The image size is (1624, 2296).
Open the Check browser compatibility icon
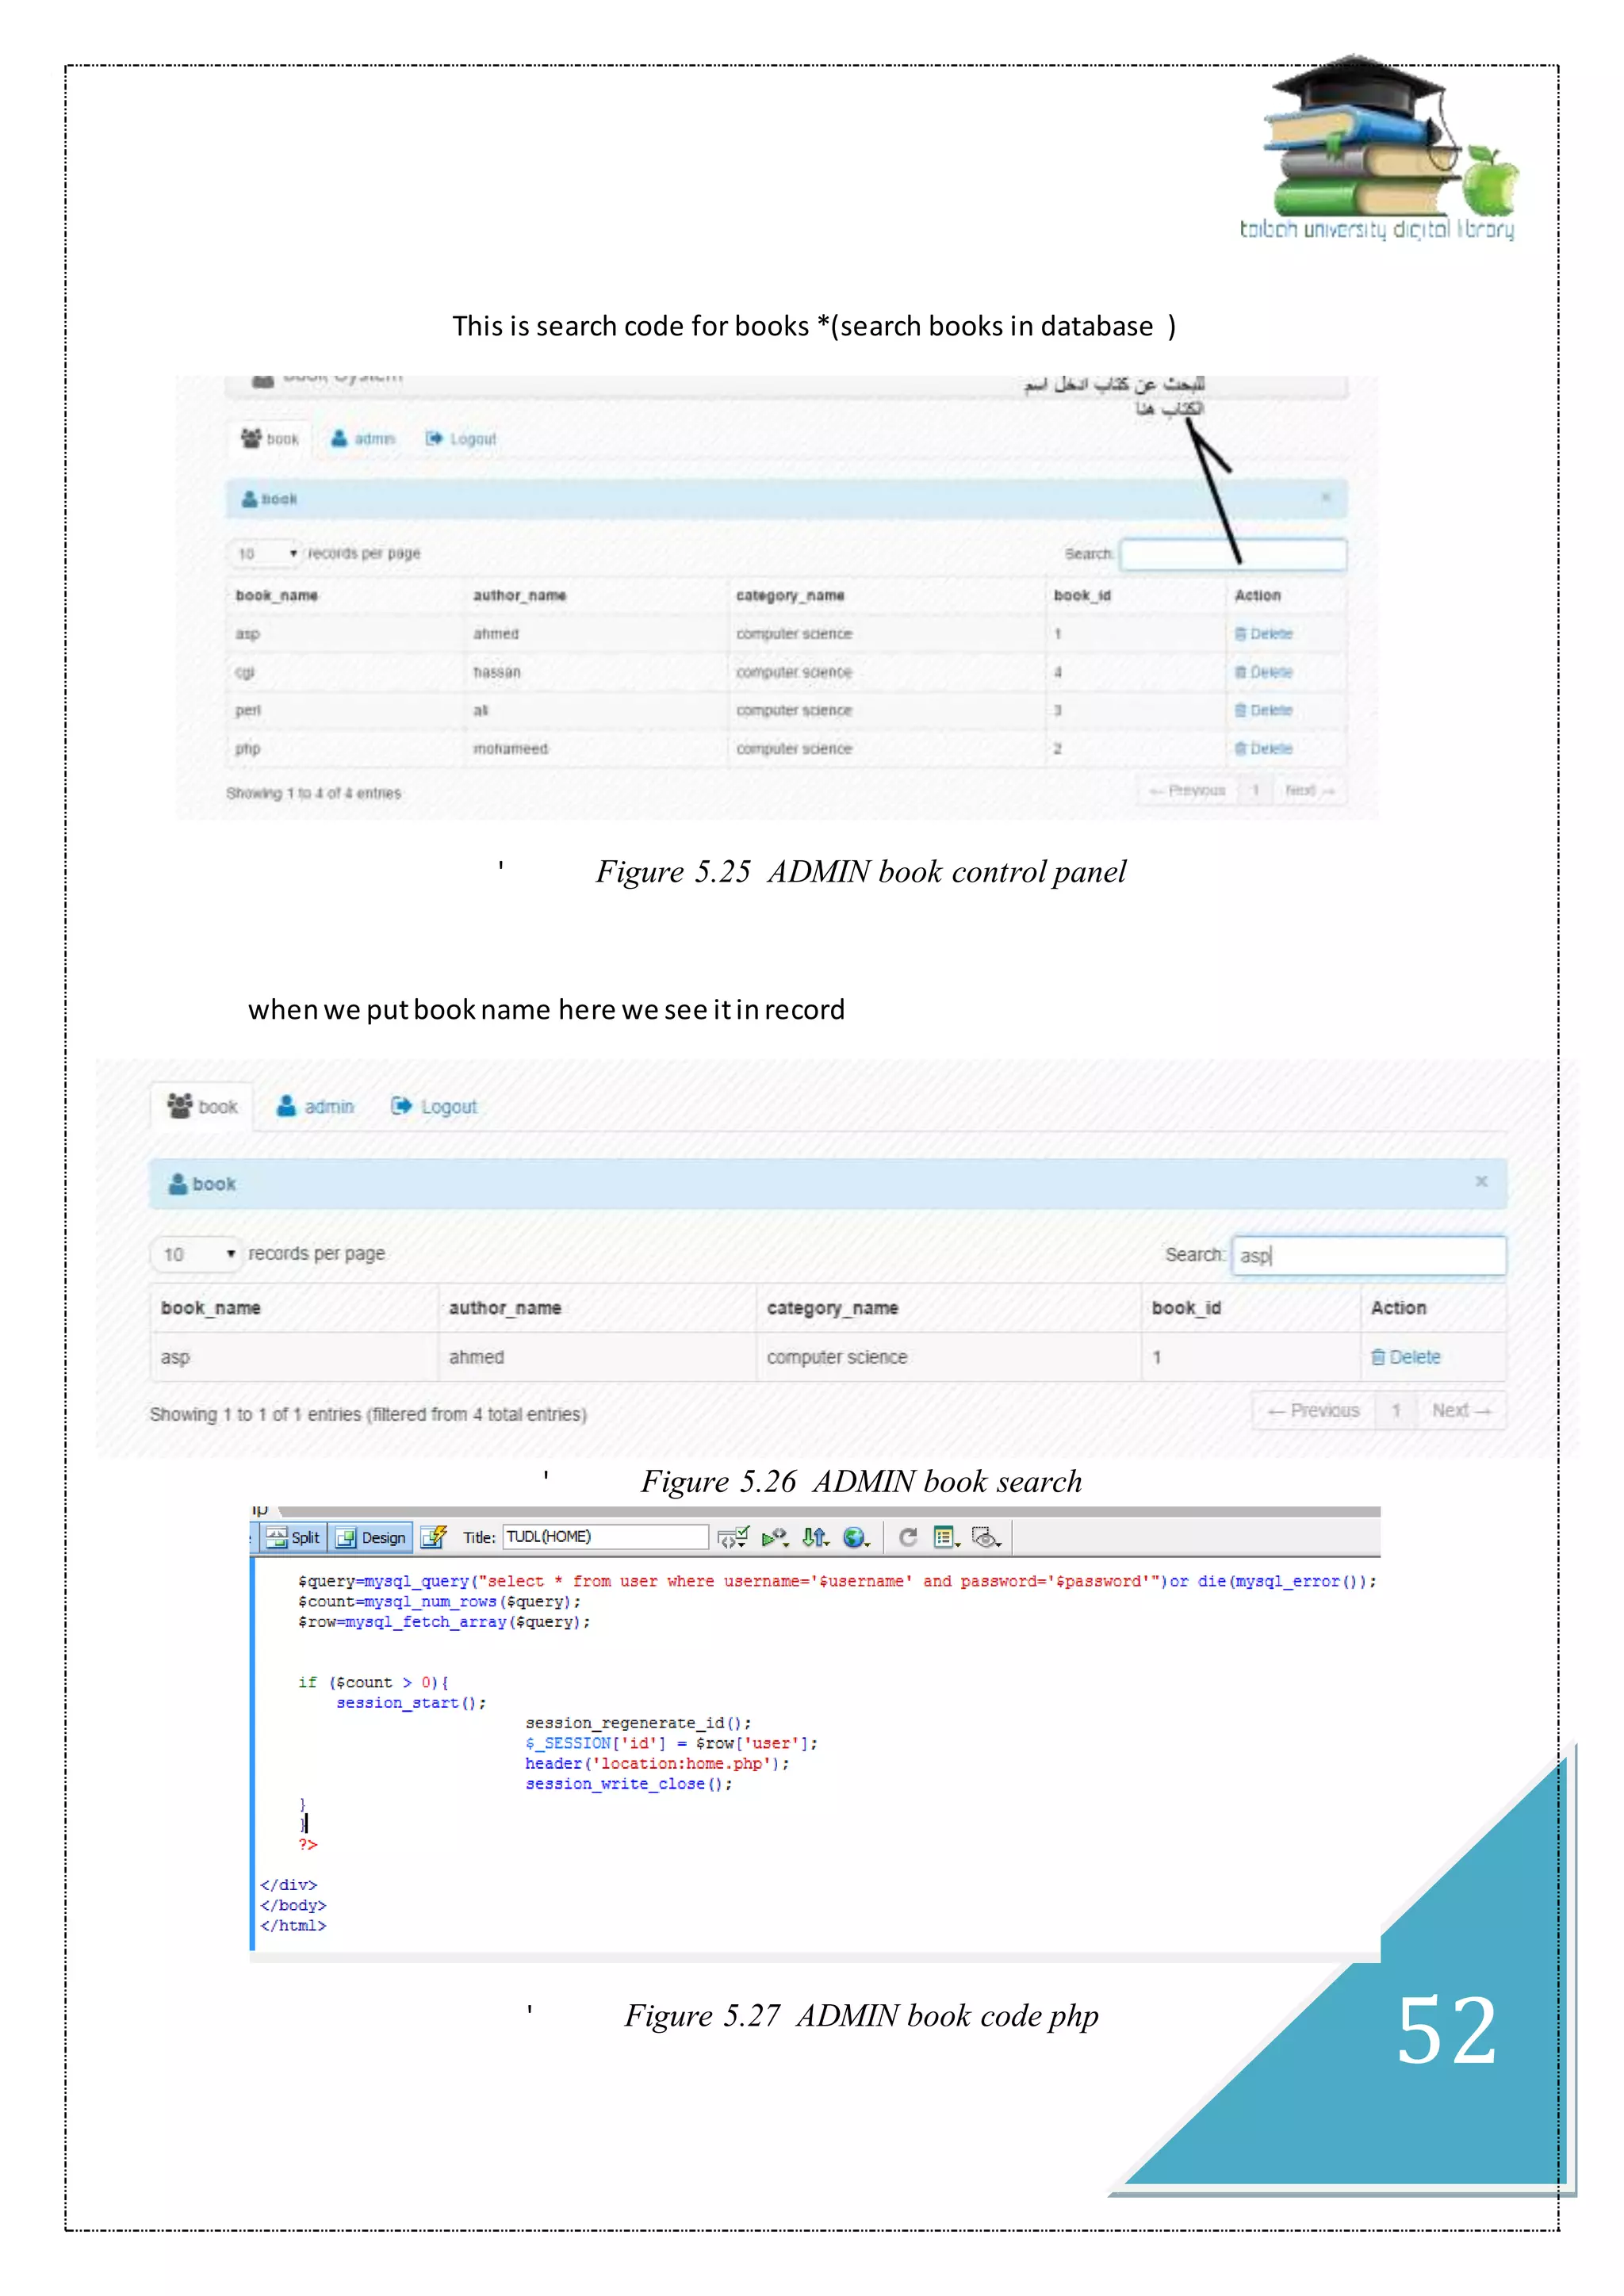pos(733,1537)
